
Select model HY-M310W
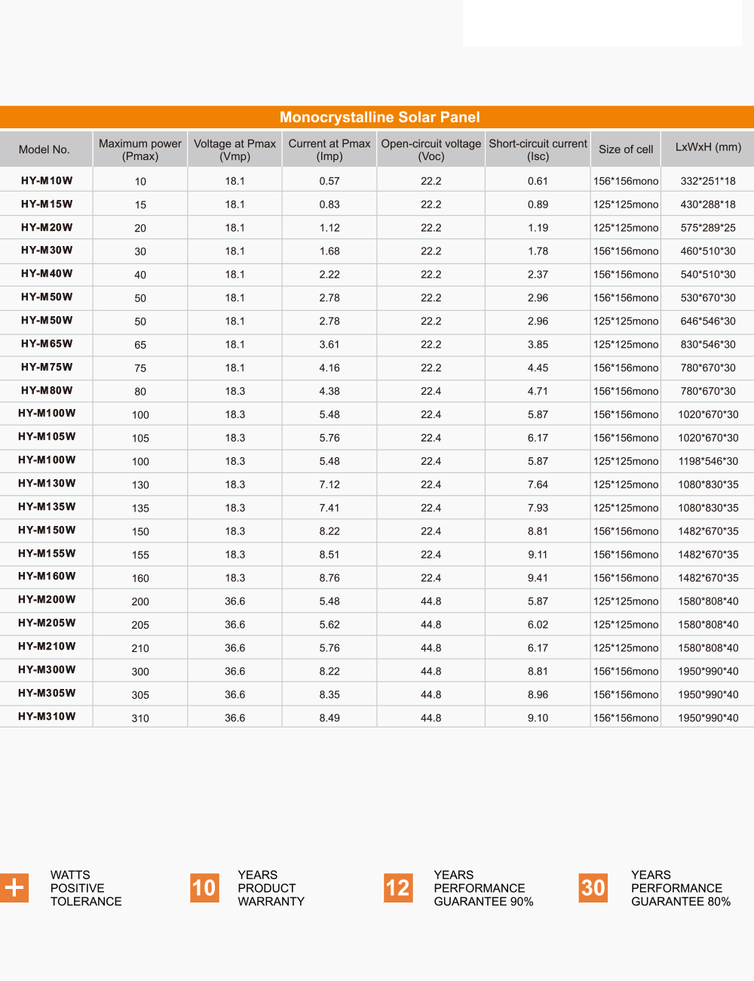(47, 716)
